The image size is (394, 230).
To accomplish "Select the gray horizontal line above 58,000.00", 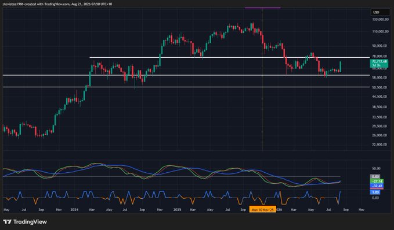I will (x=186, y=75).
